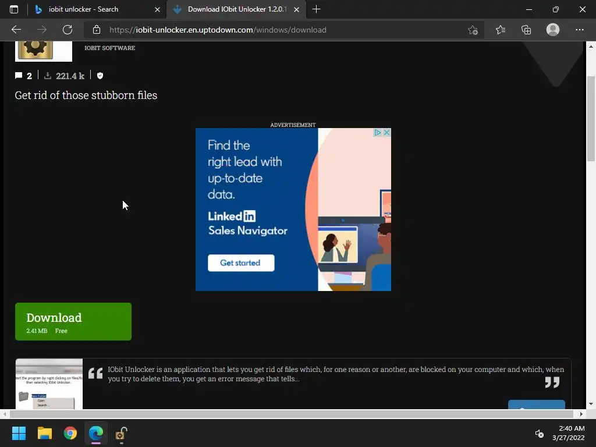596x447 pixels.
Task: Open the clock and date flyout
Action: pos(569,433)
